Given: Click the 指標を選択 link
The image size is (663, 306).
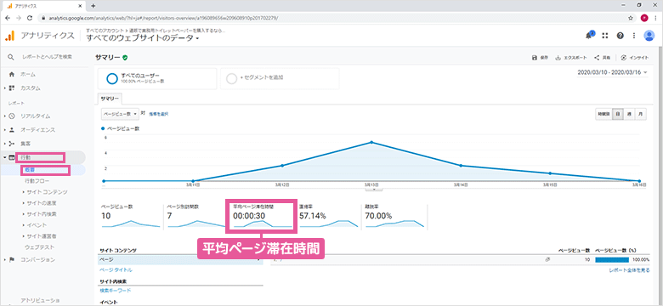Looking at the screenshot, I should click(159, 114).
